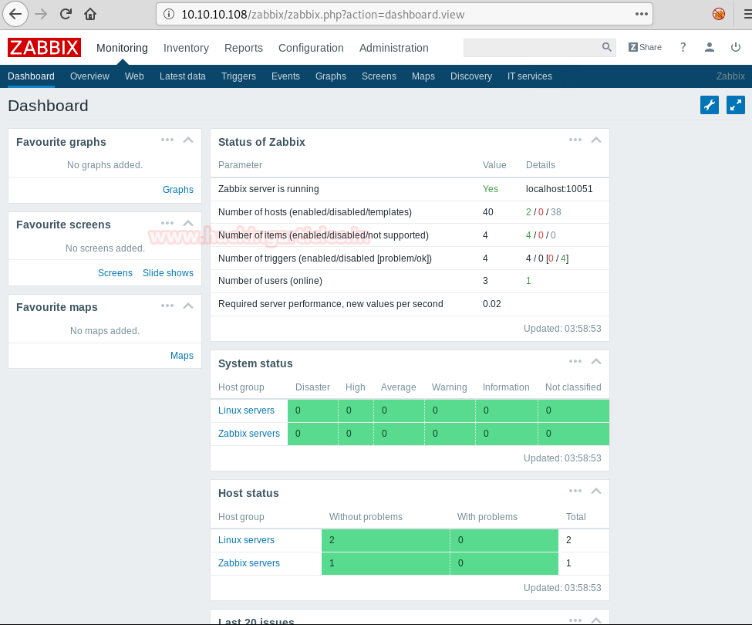752x625 pixels.
Task: Open the user profile icon
Action: click(x=710, y=47)
